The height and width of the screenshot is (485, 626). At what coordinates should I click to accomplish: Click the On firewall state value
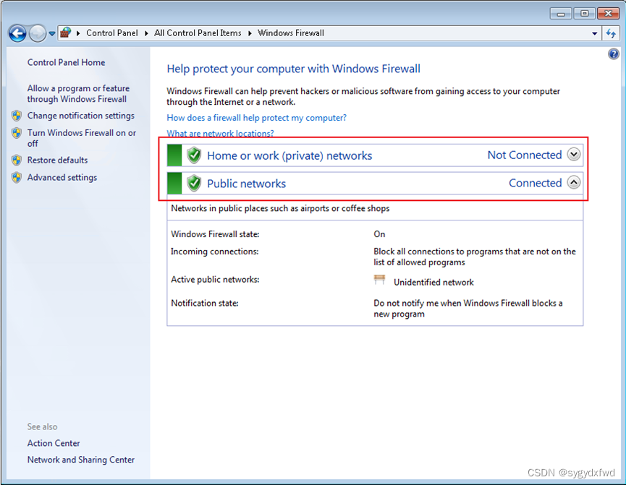pos(379,234)
